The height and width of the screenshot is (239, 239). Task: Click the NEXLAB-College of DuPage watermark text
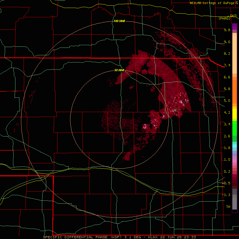212,3
